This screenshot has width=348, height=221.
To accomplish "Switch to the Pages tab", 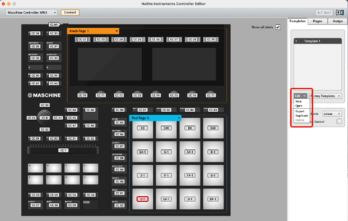I will point(318,21).
